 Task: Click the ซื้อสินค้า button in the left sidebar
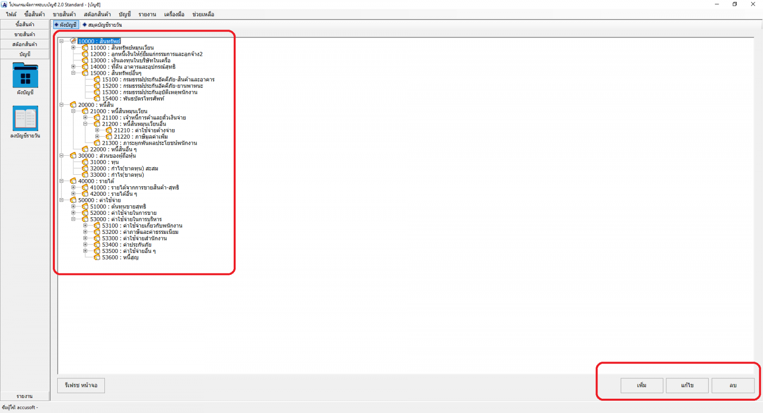point(25,24)
